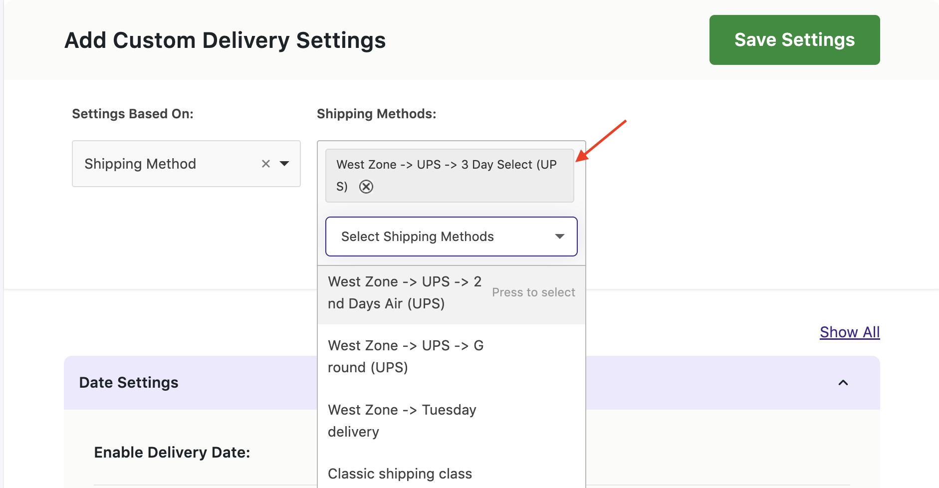Click the Shipping Methods field label
939x488 pixels.
coord(376,114)
